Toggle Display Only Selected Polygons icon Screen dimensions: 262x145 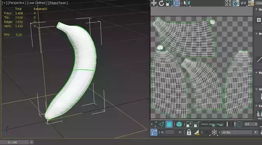pos(197,132)
